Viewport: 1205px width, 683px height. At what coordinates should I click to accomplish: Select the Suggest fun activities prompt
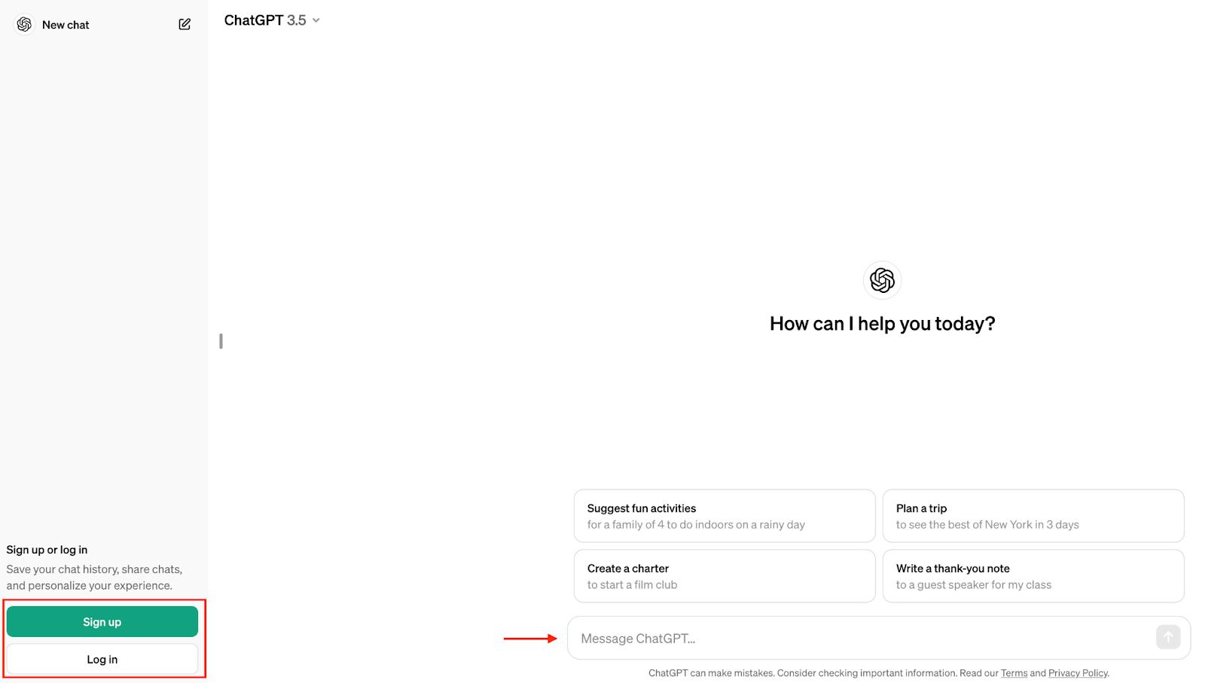pyautogui.click(x=725, y=516)
